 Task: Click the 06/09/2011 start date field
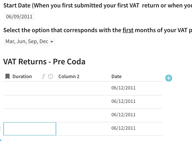pos(19,17)
